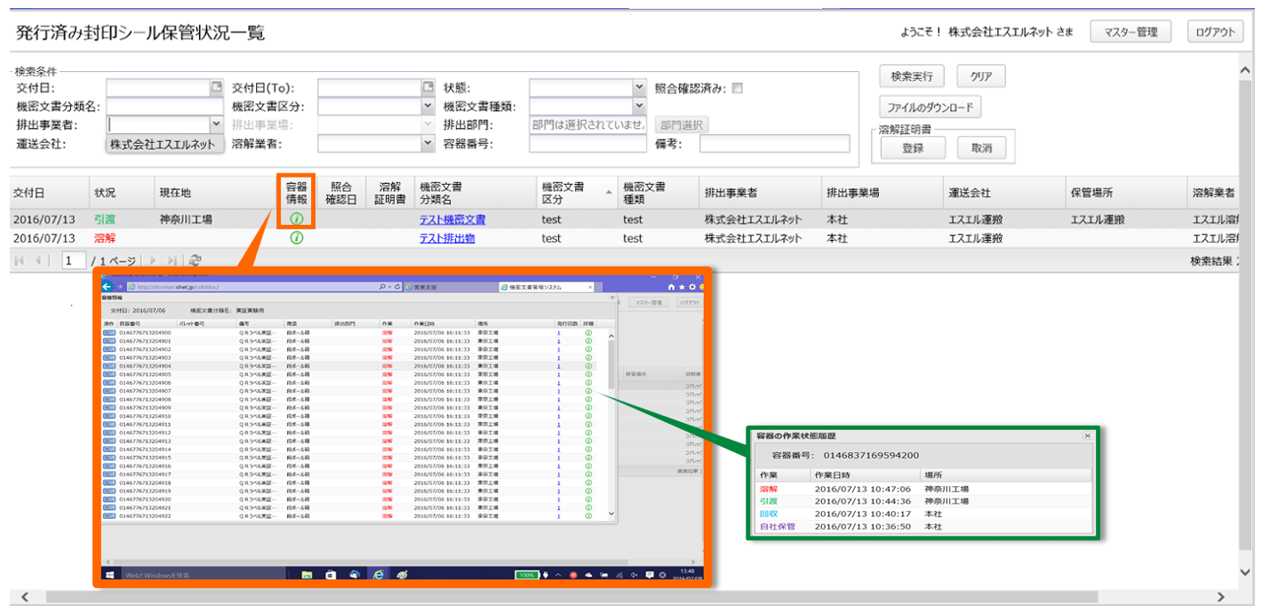The height and width of the screenshot is (614, 1262).
Task: Toggle the 照合確認済み checkbox
Action: point(737,88)
